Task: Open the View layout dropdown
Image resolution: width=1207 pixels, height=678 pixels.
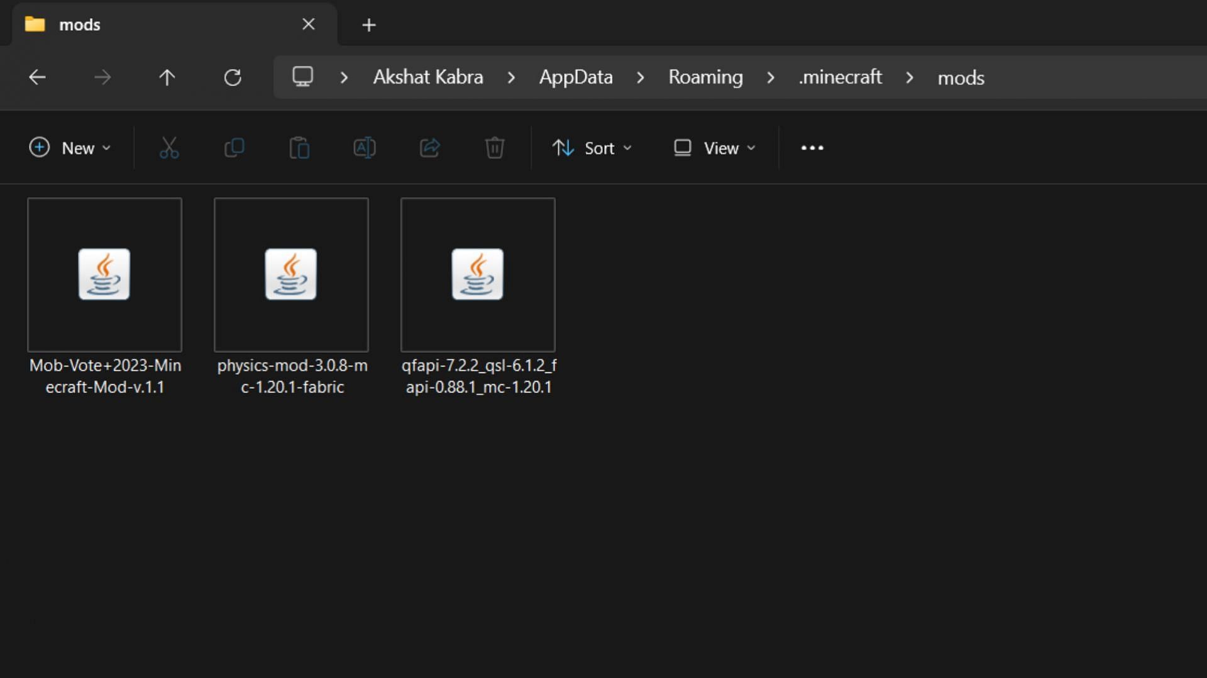Action: click(715, 148)
